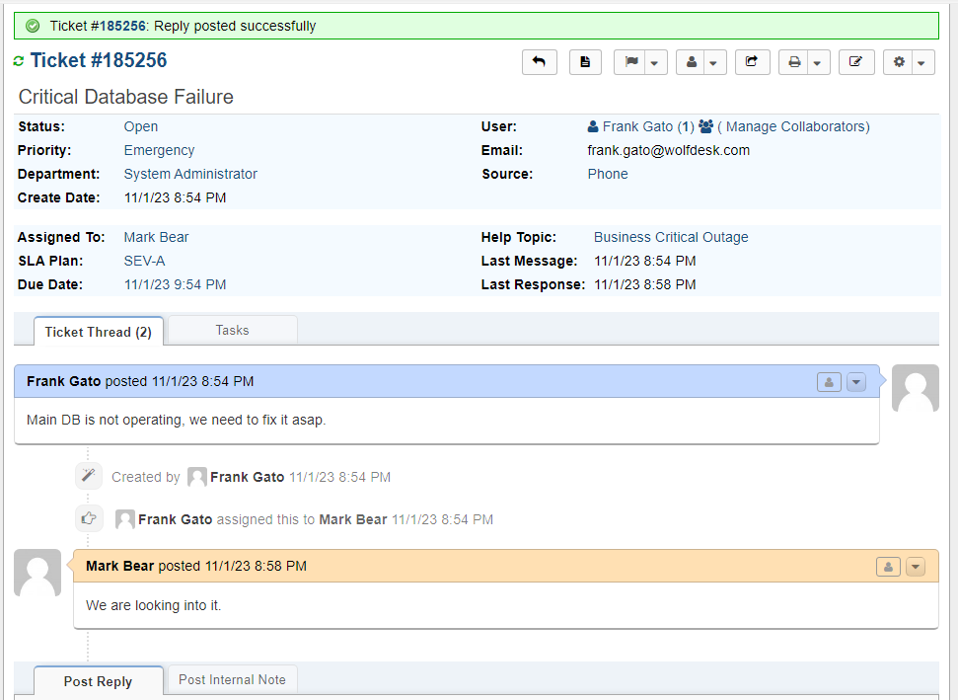Refresh ticket via green arrows icon

[x=19, y=60]
